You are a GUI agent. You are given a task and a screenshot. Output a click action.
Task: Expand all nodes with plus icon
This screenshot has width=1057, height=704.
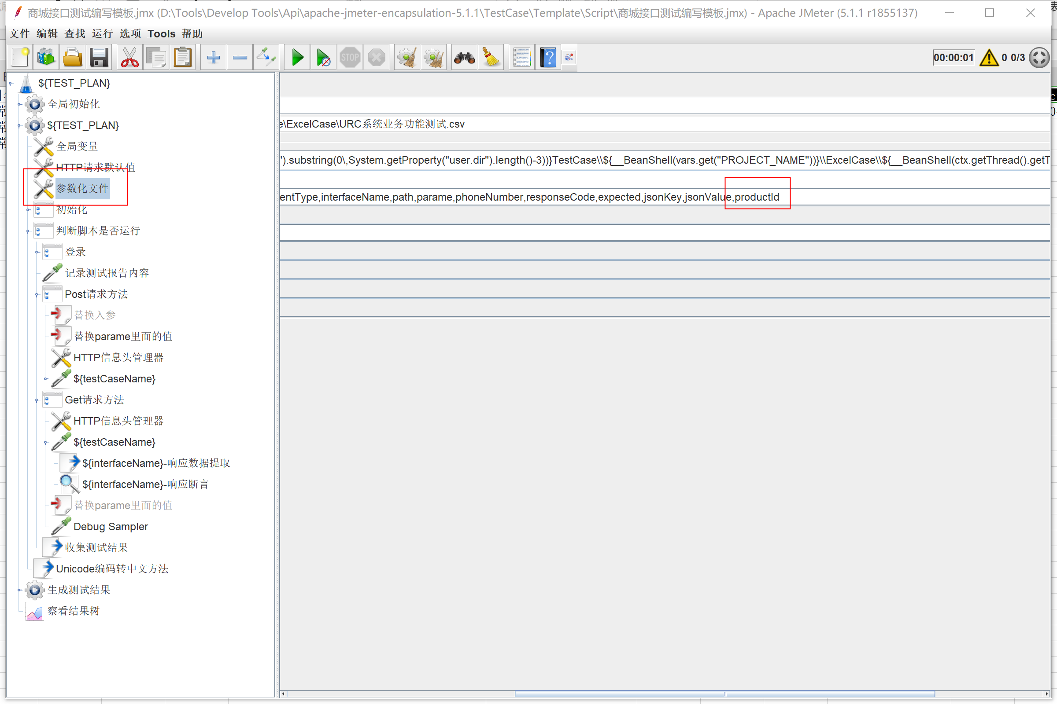pyautogui.click(x=214, y=58)
